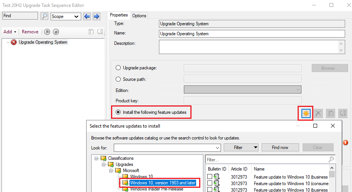
Task: Click the Find magnifier search icon
Action: (44, 16)
